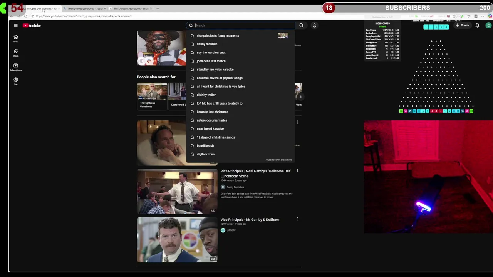The image size is (493, 277).
Task: Open YouTube notifications bell
Action: click(x=477, y=25)
